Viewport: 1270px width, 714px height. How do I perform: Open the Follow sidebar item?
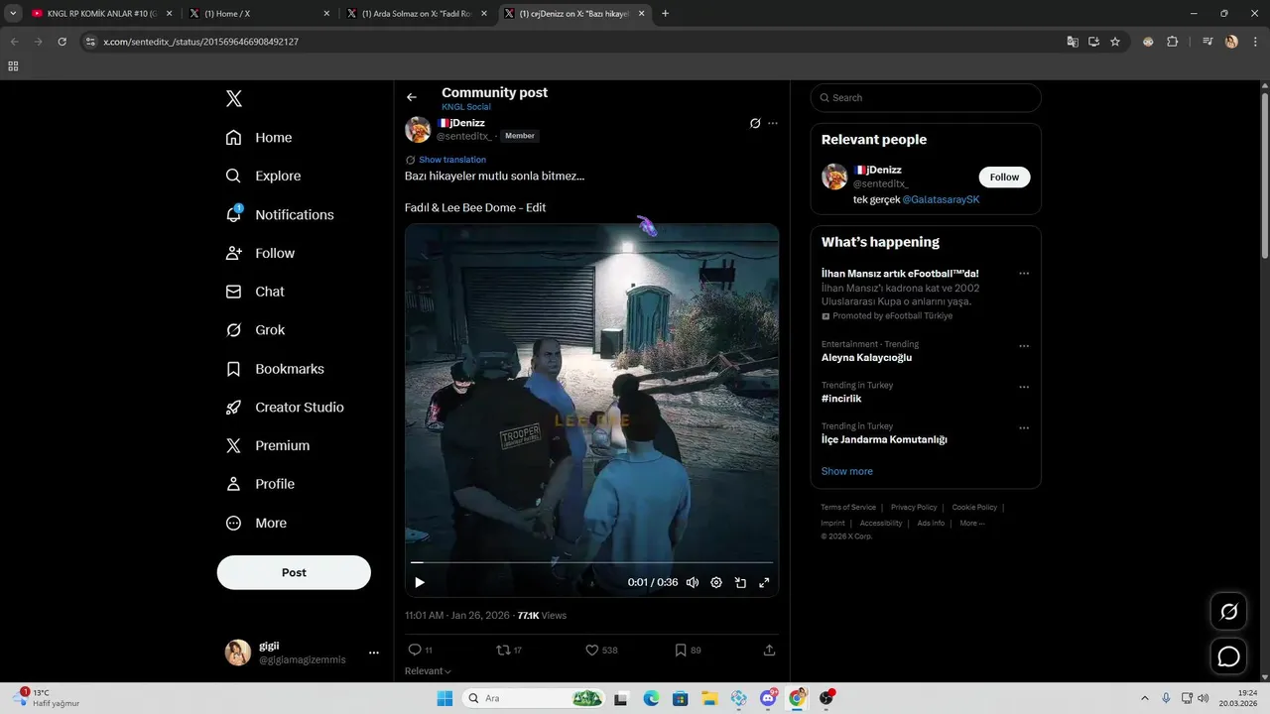(260, 253)
